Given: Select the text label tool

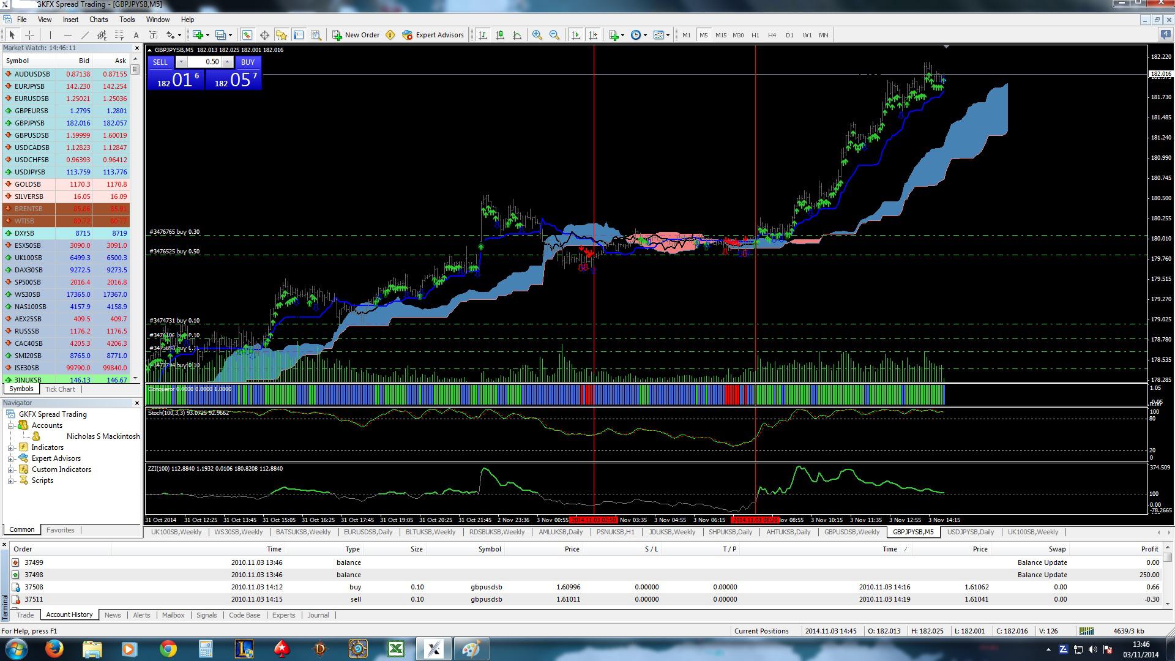Looking at the screenshot, I should pyautogui.click(x=136, y=35).
